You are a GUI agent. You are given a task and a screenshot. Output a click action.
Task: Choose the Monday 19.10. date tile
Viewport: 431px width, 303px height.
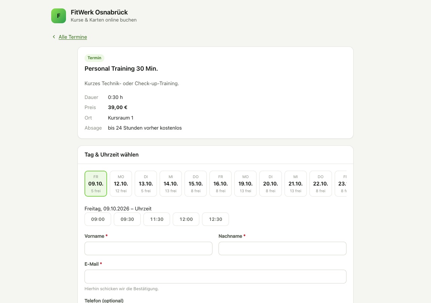click(x=245, y=183)
